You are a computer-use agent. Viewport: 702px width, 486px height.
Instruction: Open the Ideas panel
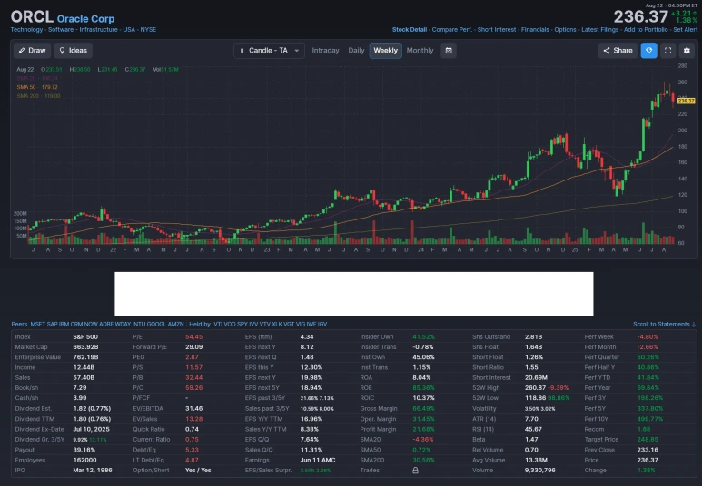(73, 51)
